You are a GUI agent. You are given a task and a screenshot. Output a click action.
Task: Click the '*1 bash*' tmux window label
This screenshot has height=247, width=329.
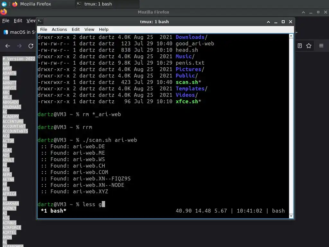coord(54,211)
